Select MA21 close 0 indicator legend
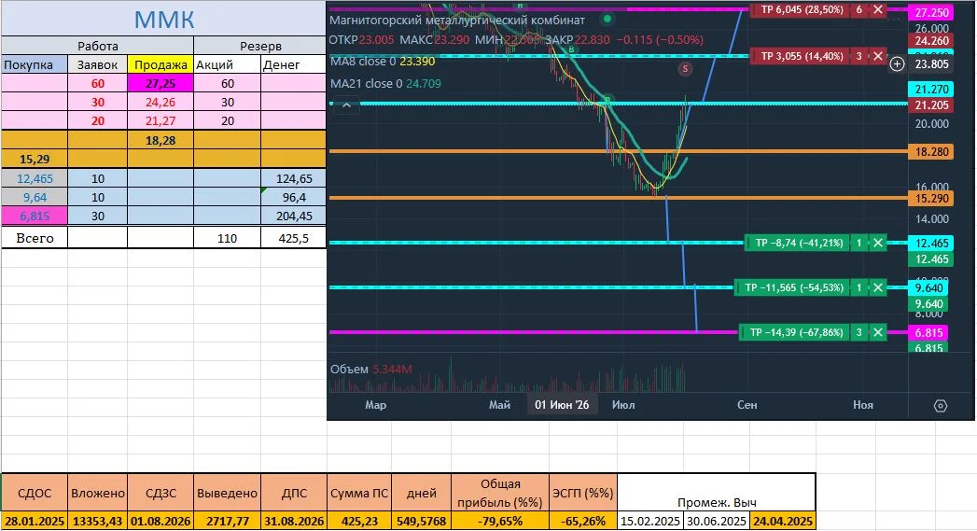Viewport: 977px width, 531px height. click(385, 83)
